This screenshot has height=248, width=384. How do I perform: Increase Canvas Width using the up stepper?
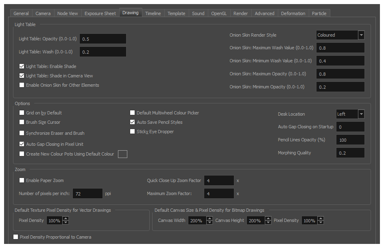[x=209, y=218]
